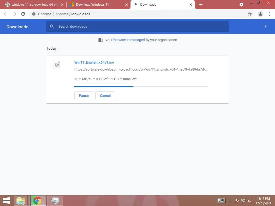
Task: Focus the Search downloads field
Action: tap(137, 27)
